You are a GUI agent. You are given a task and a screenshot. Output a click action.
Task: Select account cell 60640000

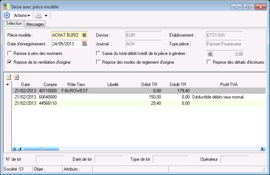48,97
